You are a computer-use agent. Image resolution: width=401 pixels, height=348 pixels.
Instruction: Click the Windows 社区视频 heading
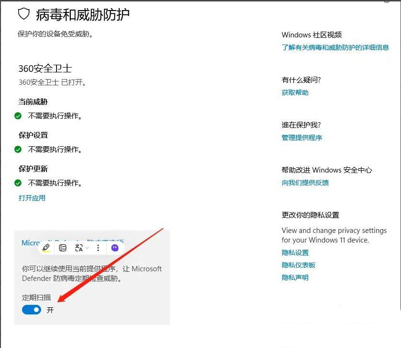coord(312,35)
